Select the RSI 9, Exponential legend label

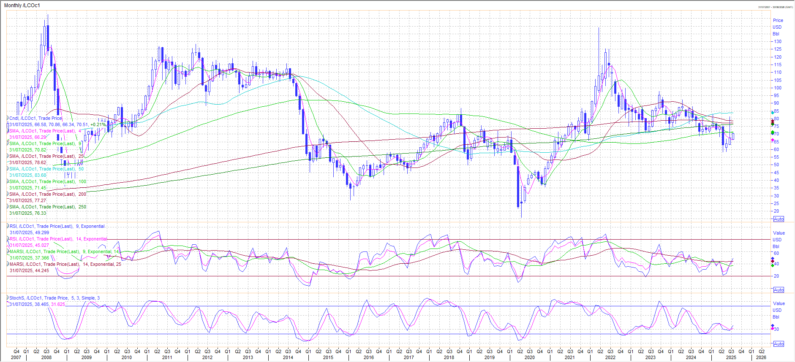click(57, 226)
